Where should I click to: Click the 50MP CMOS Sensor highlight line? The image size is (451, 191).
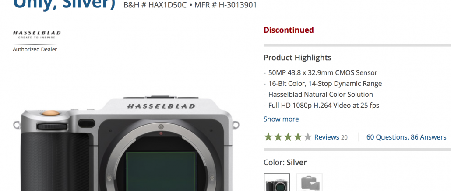(x=321, y=73)
